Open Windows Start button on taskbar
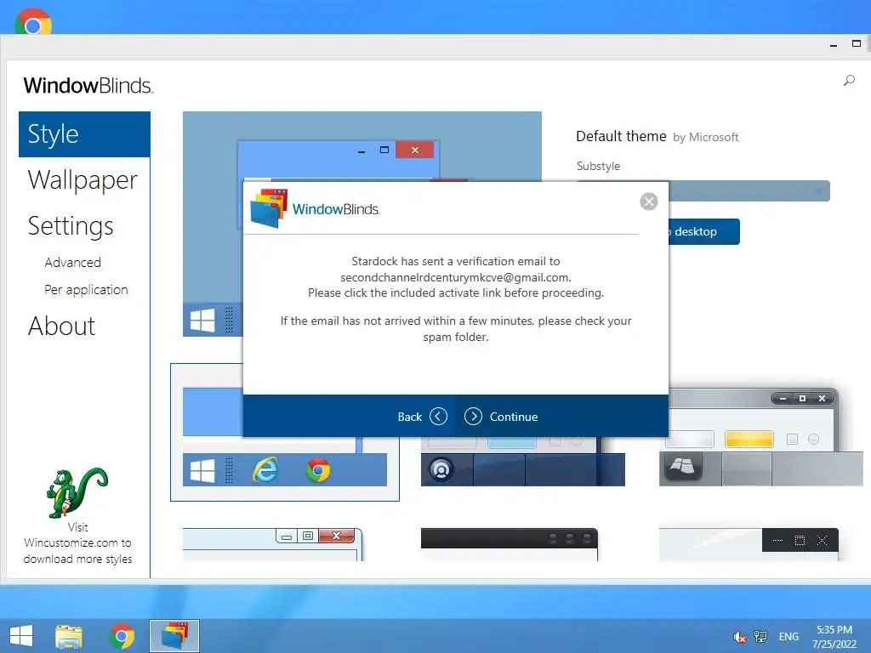 coord(21,636)
